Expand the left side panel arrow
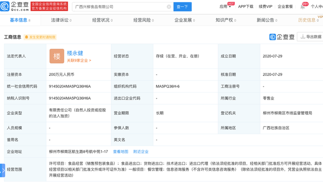 [3, 170]
